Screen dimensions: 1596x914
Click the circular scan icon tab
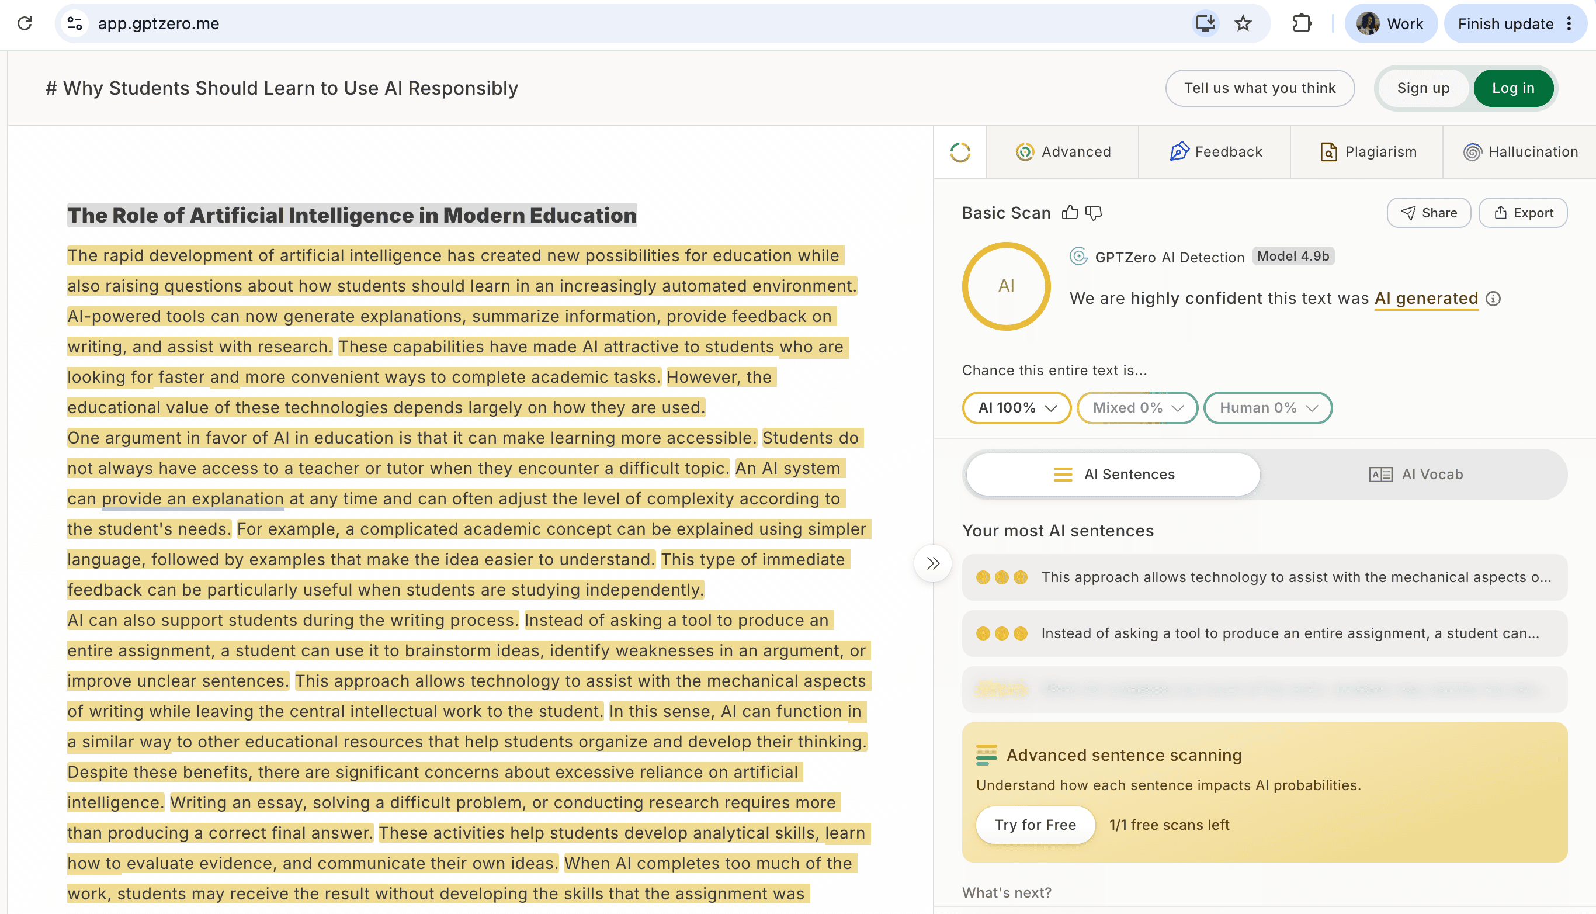tap(960, 152)
